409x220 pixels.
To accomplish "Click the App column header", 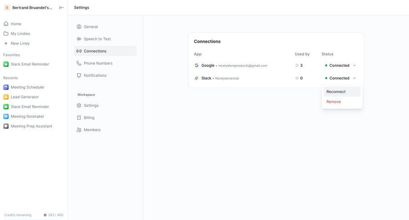I will [198, 54].
